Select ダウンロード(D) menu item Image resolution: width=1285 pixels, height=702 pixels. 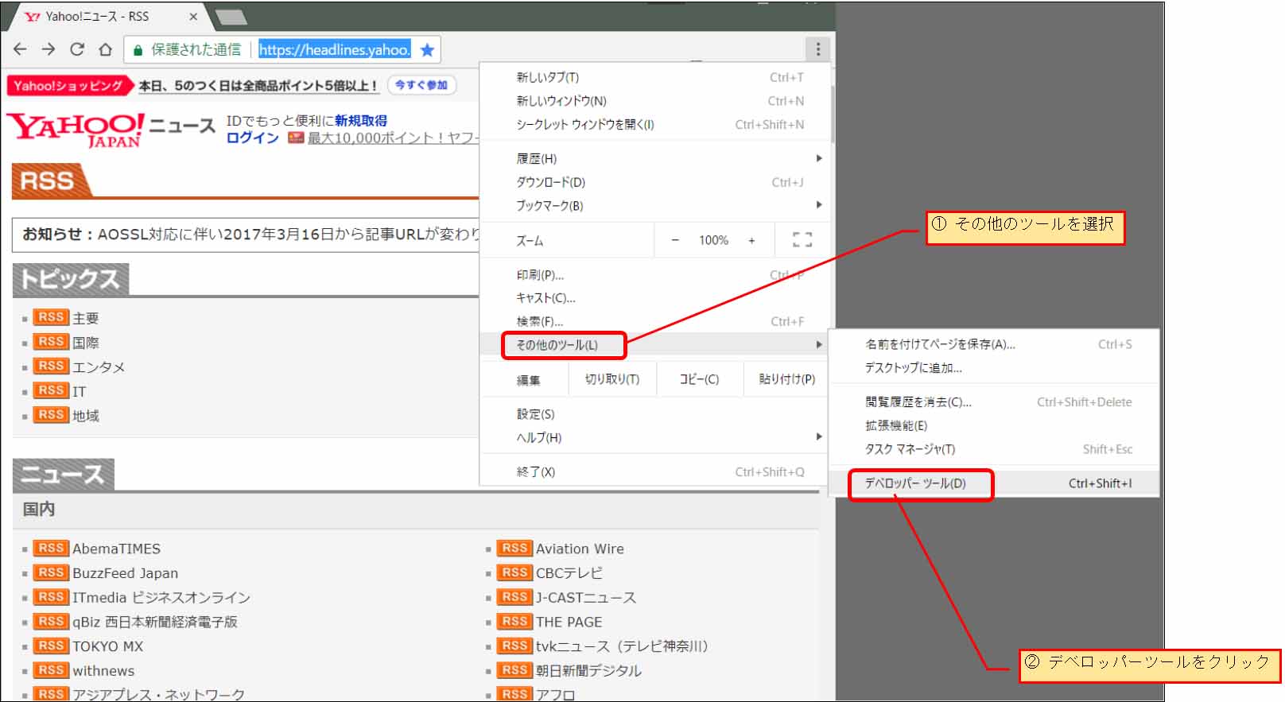[656, 182]
